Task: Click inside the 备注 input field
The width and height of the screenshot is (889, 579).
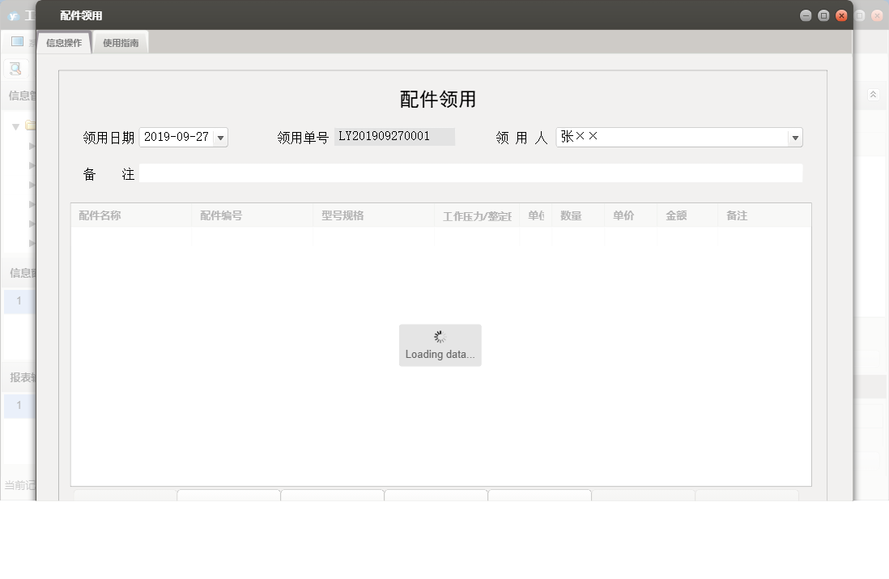Action: (x=470, y=172)
